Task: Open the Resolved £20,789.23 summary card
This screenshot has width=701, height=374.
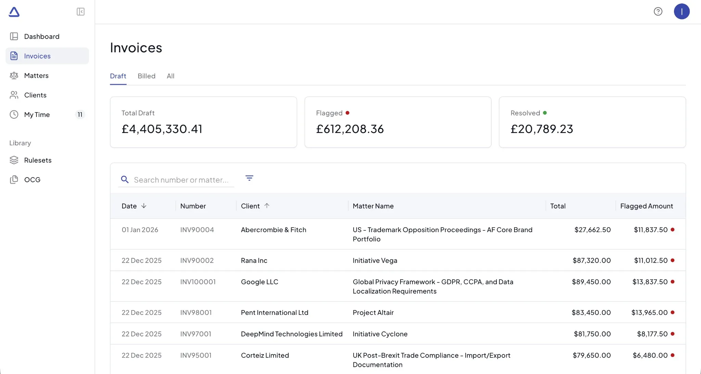Action: click(x=592, y=122)
